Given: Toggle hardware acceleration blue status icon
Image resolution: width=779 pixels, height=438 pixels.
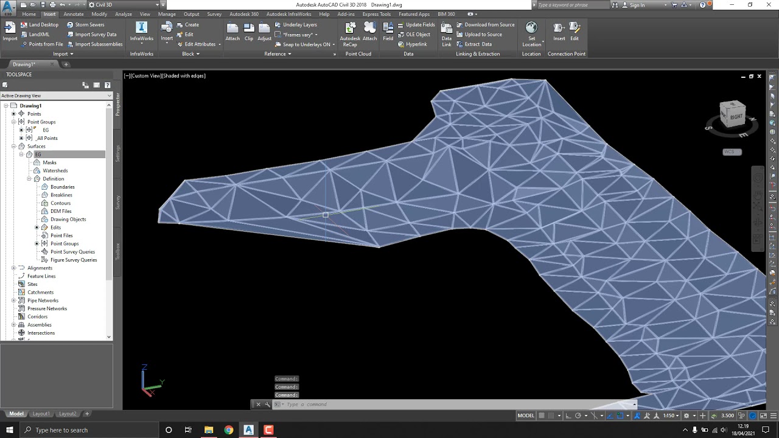Looking at the screenshot, I should [753, 415].
